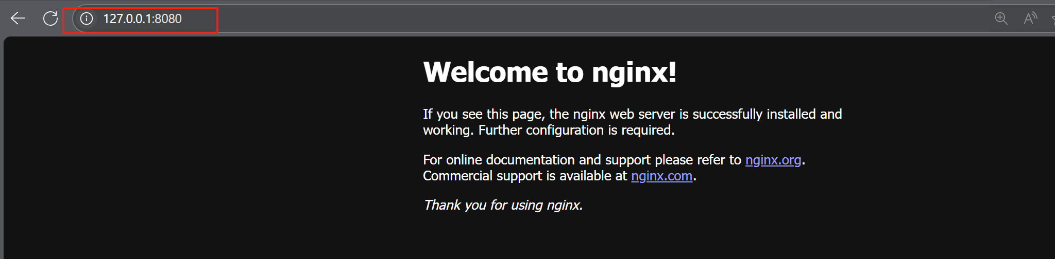Open the nginx.org documentation link
Viewport: 1055px width, 259px height.
(773, 160)
